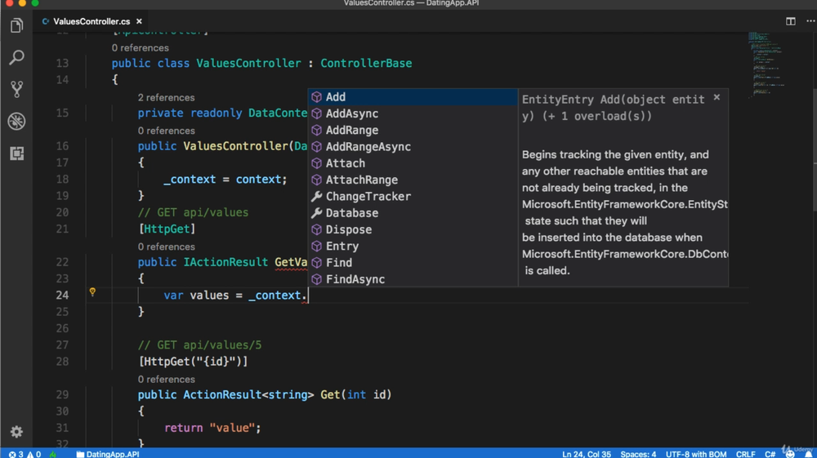Click the "value" string on line 31

232,428
